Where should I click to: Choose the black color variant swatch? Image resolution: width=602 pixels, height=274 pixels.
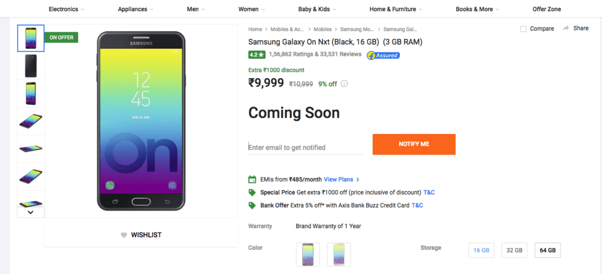click(x=308, y=255)
